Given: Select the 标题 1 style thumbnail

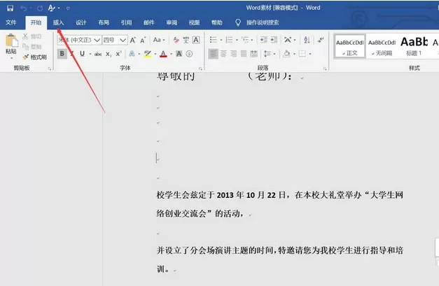Looking at the screenshot, I should pos(414,46).
